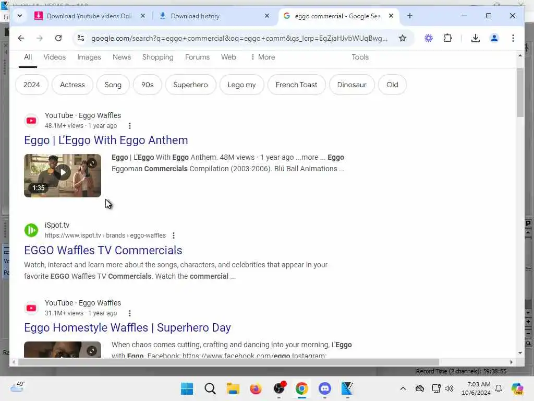Screen dimensions: 534x401
Task: Open the EGGO Waffles TV Commercials link
Action: click(103, 250)
